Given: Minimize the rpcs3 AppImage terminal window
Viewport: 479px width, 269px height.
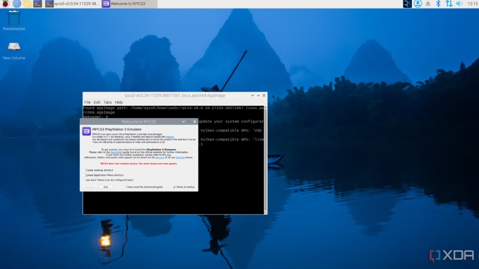Looking at the screenshot, I should (253, 96).
